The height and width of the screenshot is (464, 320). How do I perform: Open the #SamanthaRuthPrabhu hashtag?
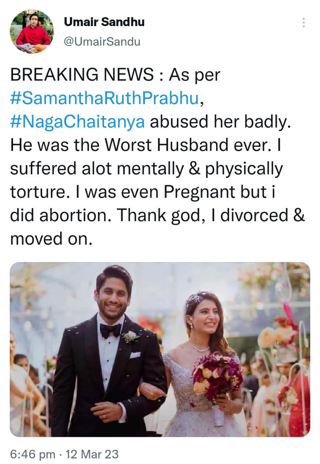[105, 99]
